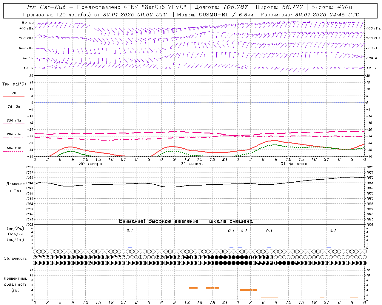Click the Долгота: 105.787 value
Viewport: 382px width, 305px height.
coord(221,7)
